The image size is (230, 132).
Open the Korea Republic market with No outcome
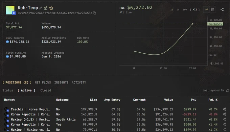(30, 114)
